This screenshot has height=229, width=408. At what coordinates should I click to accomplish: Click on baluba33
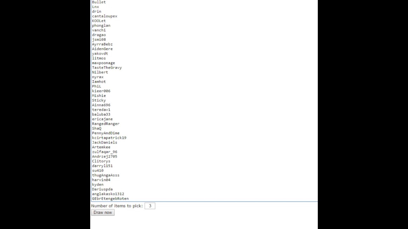pos(101,114)
